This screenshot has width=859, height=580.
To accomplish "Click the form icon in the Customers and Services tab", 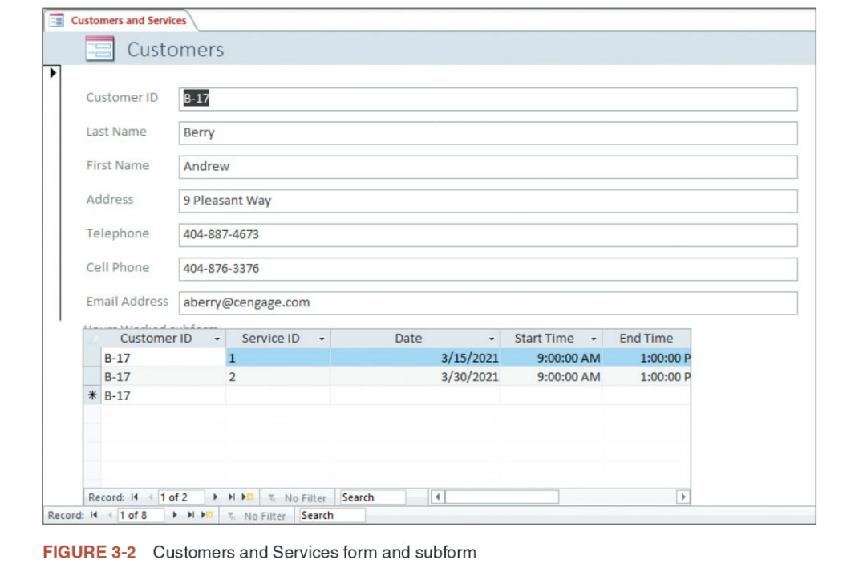I will [x=56, y=21].
